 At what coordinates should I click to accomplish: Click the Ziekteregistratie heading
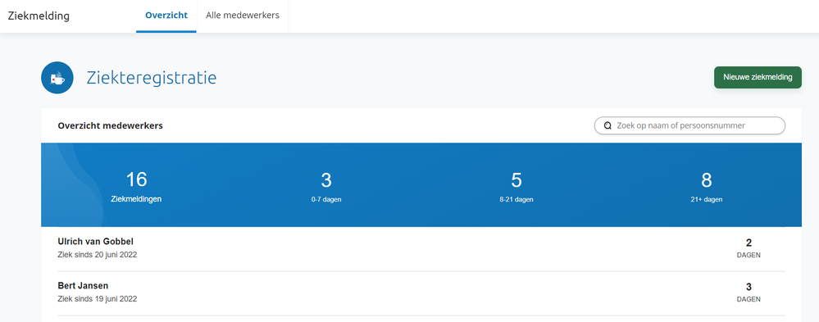pos(152,79)
